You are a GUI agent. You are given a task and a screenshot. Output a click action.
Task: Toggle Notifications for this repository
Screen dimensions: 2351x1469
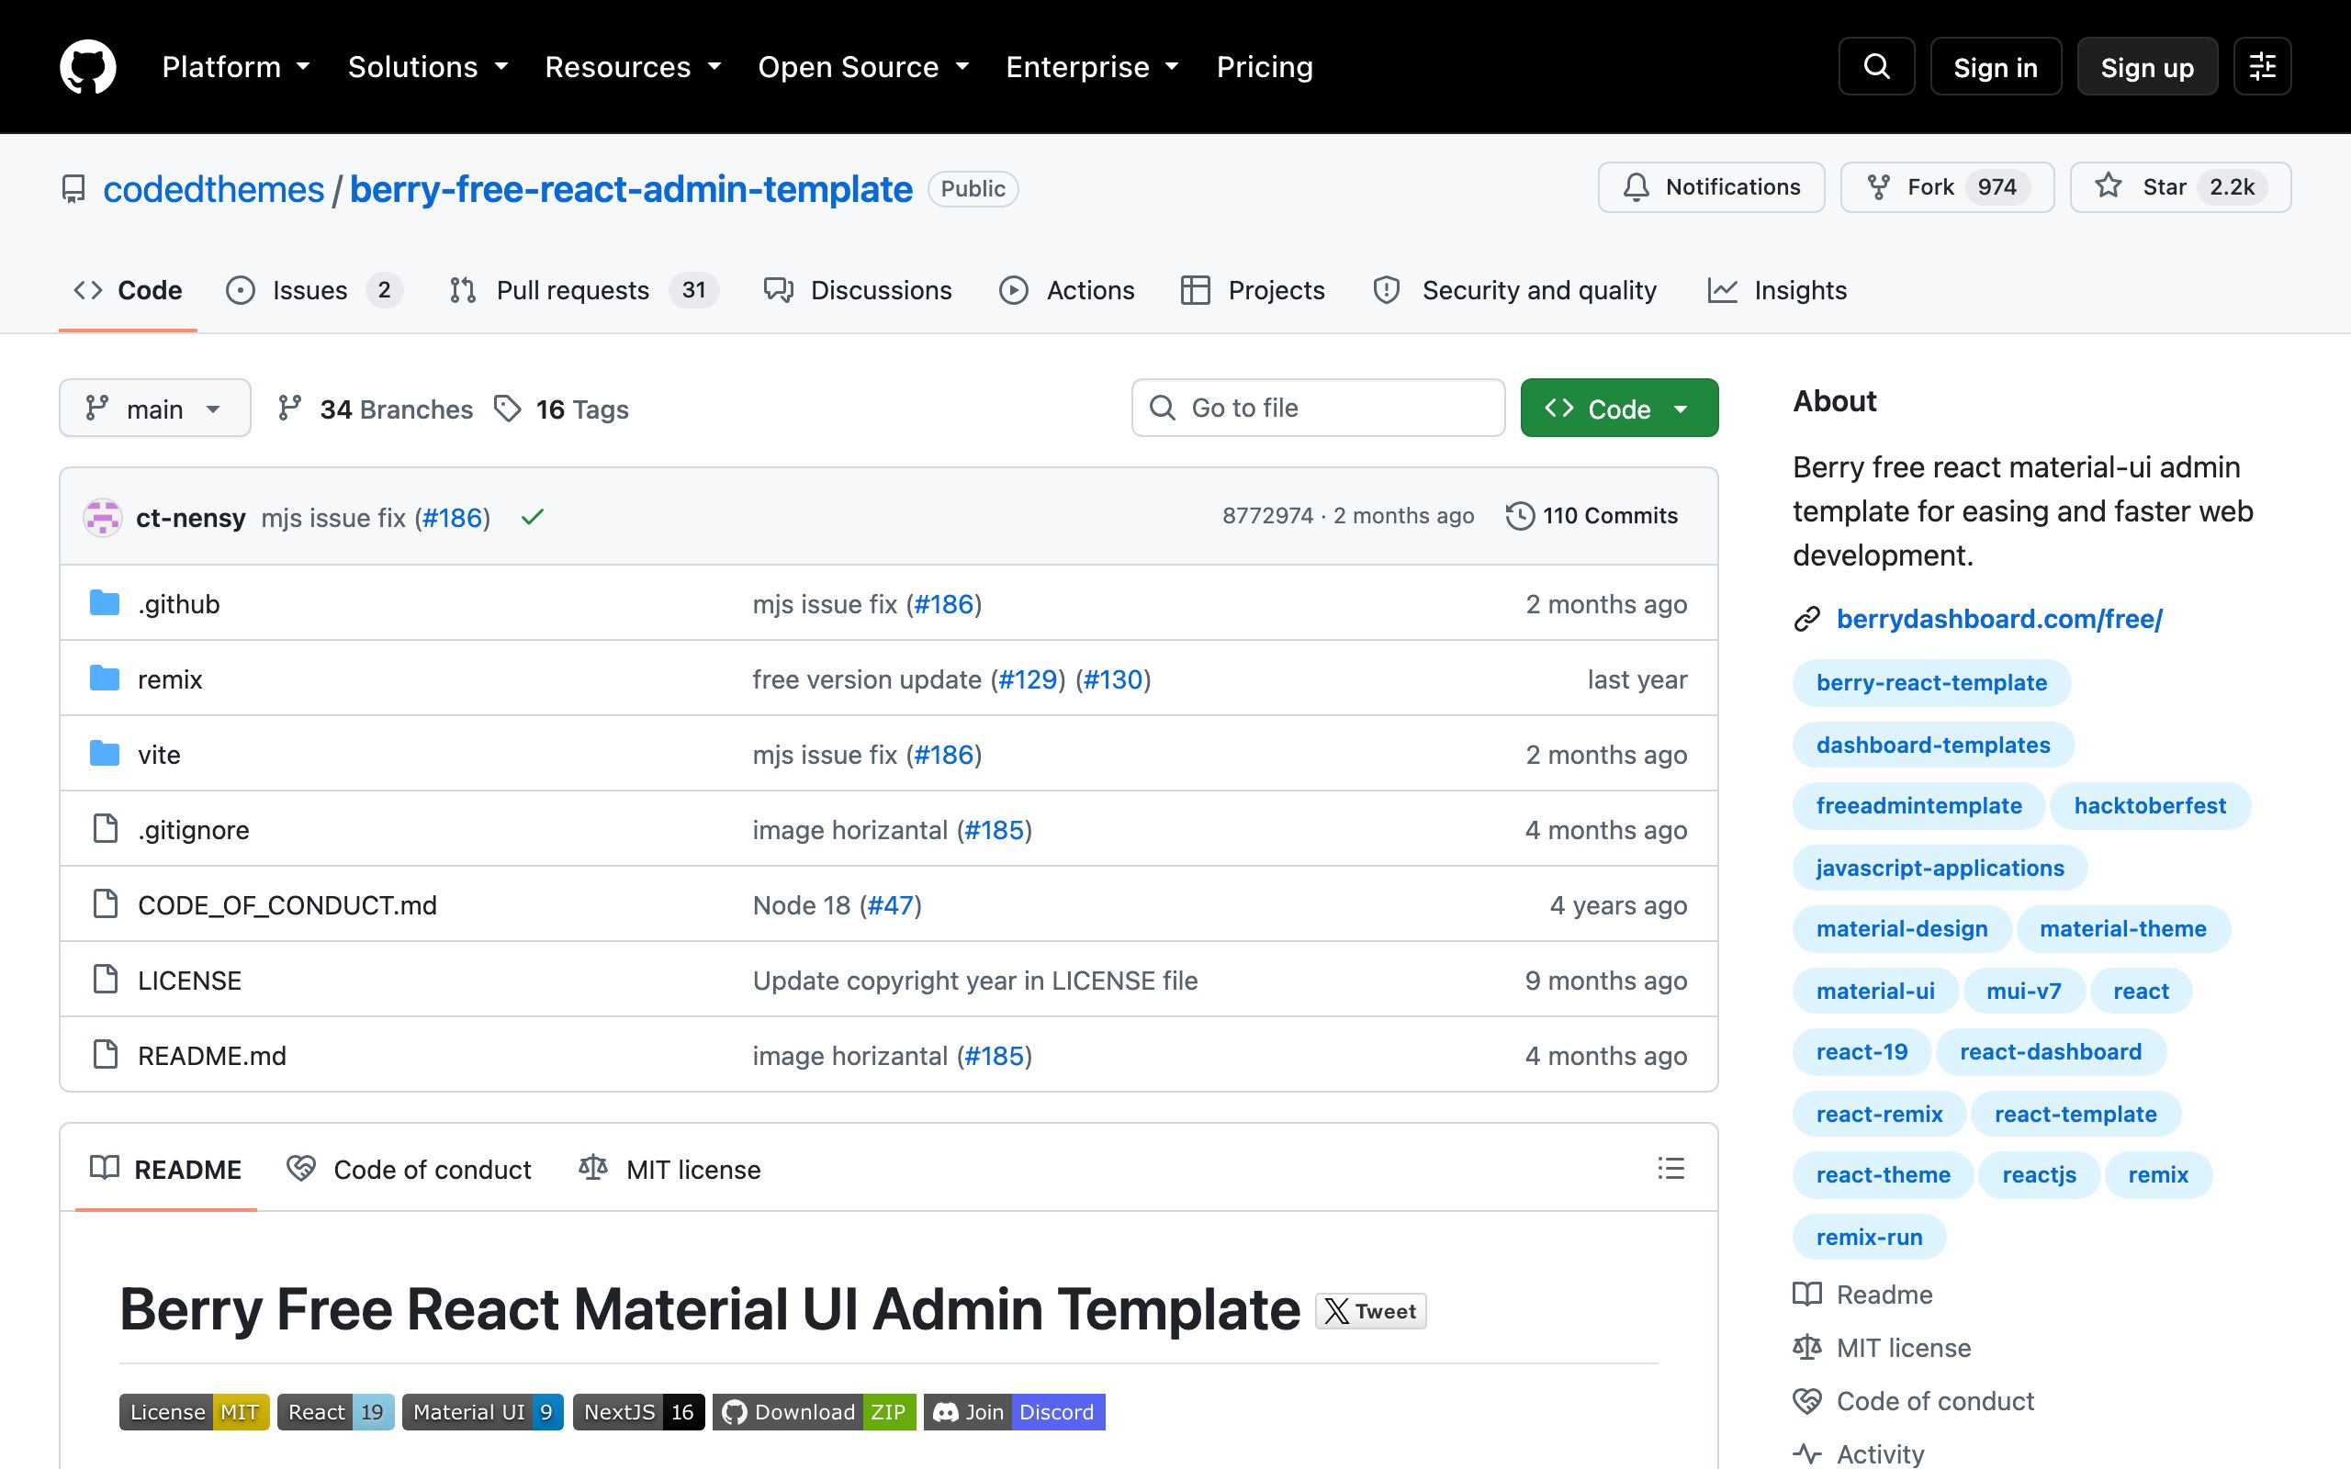click(x=1711, y=186)
